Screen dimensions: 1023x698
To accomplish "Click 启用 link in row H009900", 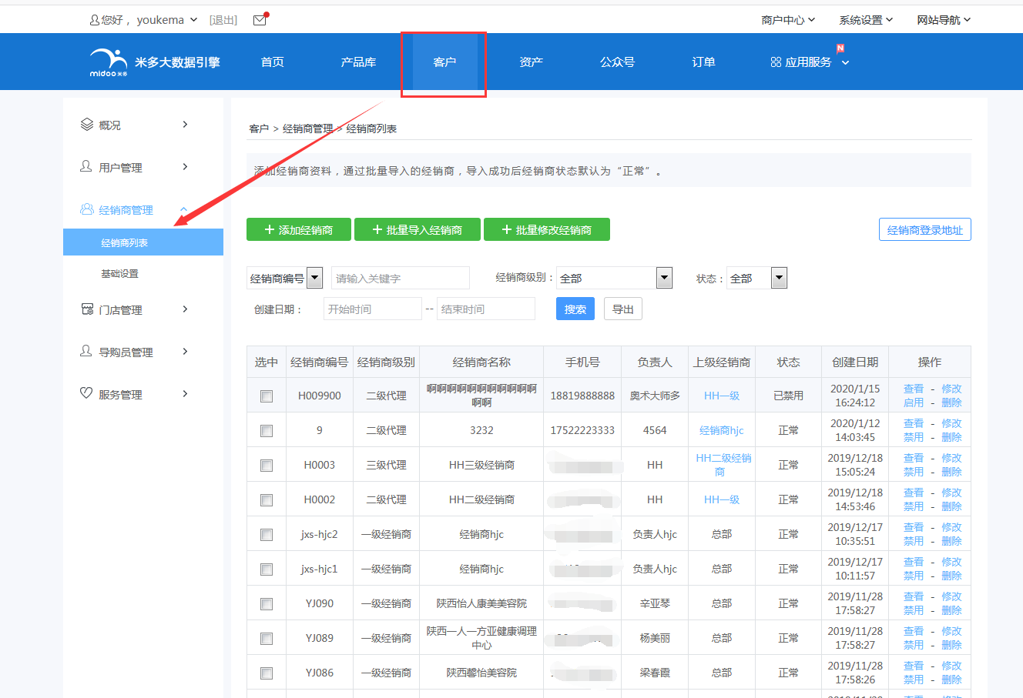I will click(x=914, y=402).
